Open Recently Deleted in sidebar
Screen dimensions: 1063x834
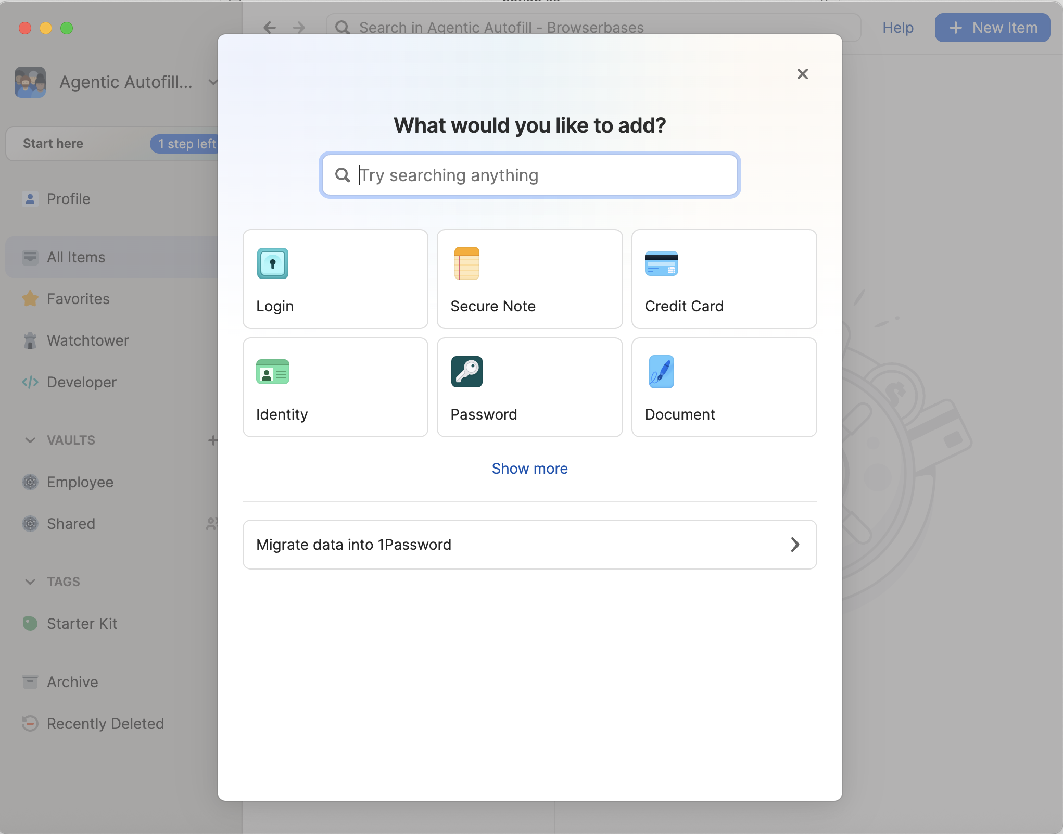[105, 724]
